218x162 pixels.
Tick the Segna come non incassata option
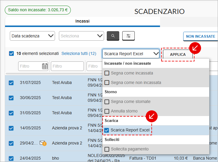point(107,82)
